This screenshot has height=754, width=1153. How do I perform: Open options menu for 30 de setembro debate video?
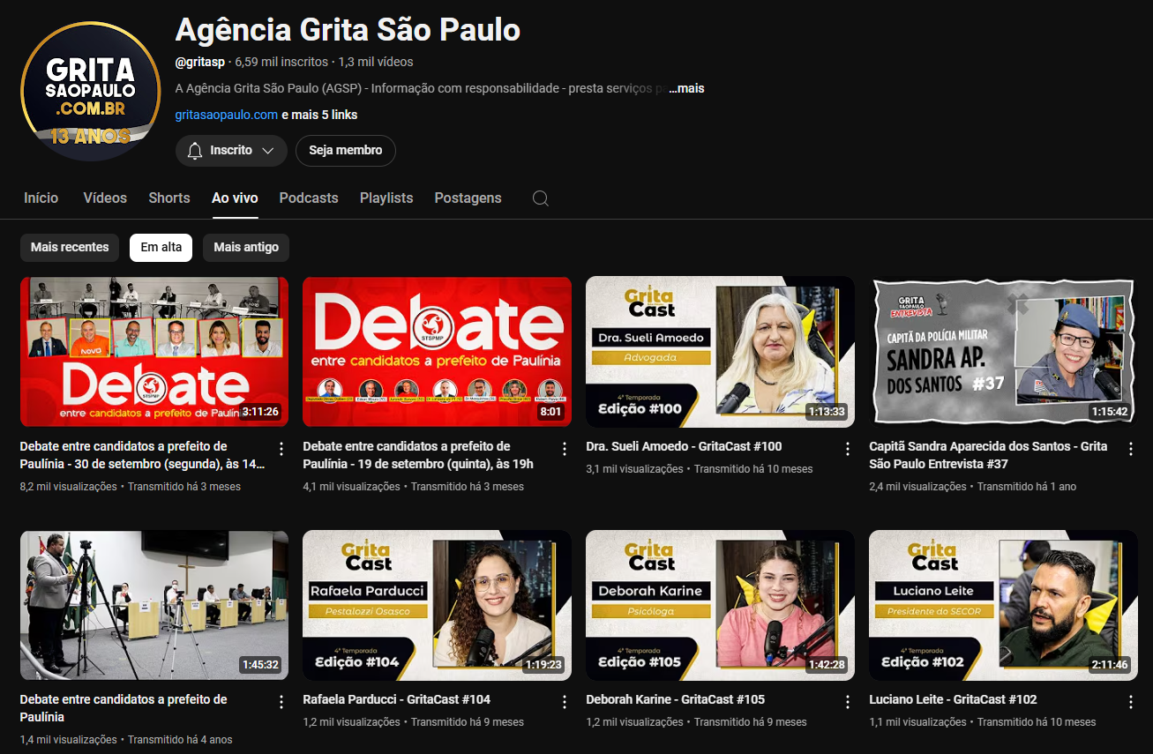[x=281, y=449]
